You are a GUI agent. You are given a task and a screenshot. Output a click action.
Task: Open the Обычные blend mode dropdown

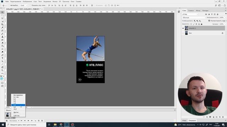tap(194, 18)
